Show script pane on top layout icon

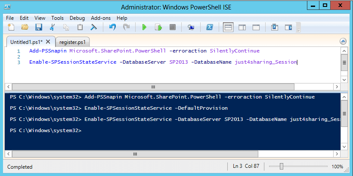coord(228,28)
